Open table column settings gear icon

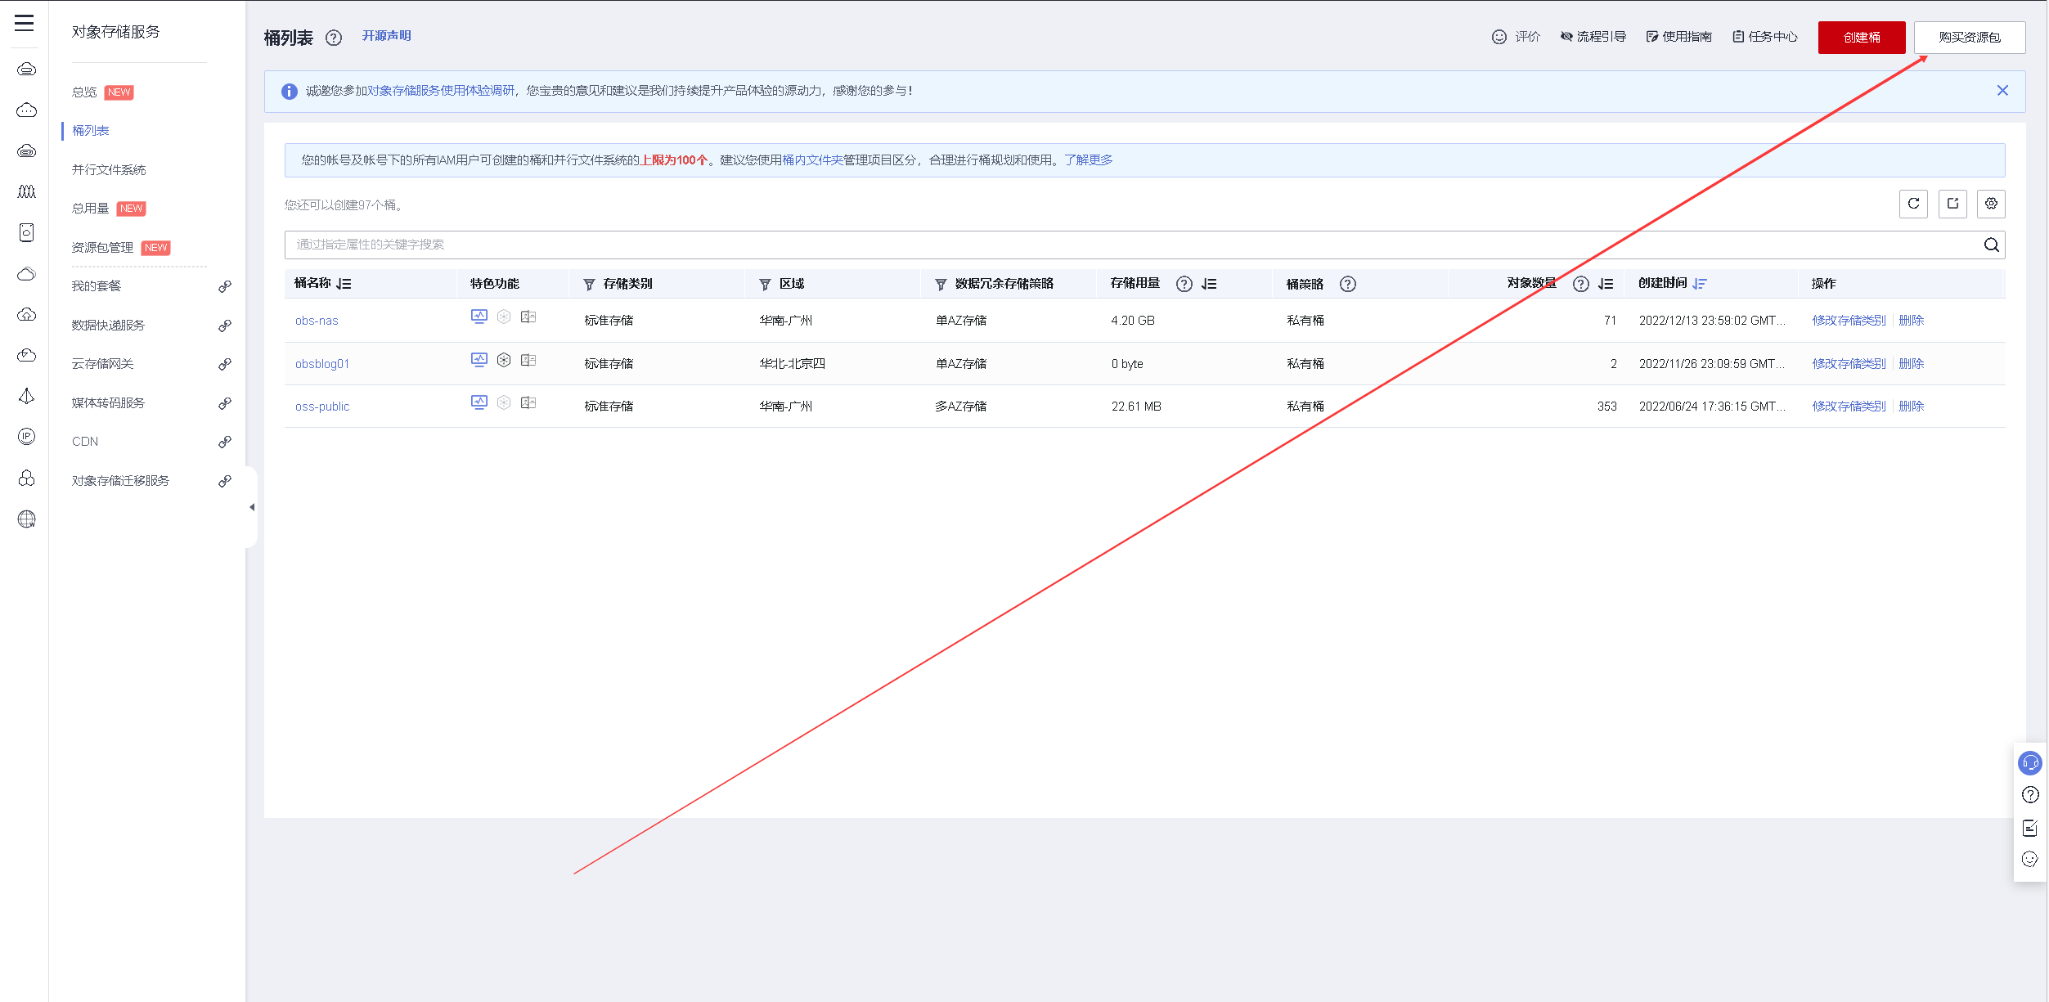[x=1991, y=204]
